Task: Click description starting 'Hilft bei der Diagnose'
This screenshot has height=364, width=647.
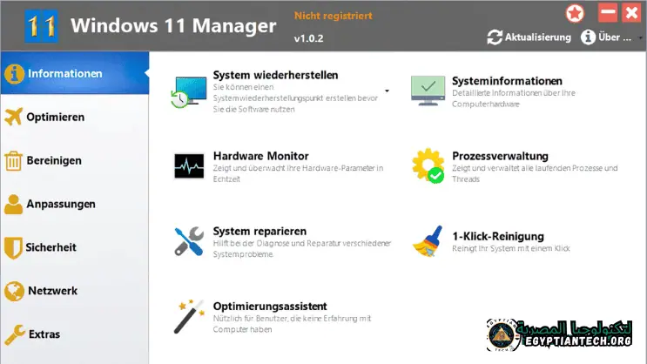Action: click(302, 248)
